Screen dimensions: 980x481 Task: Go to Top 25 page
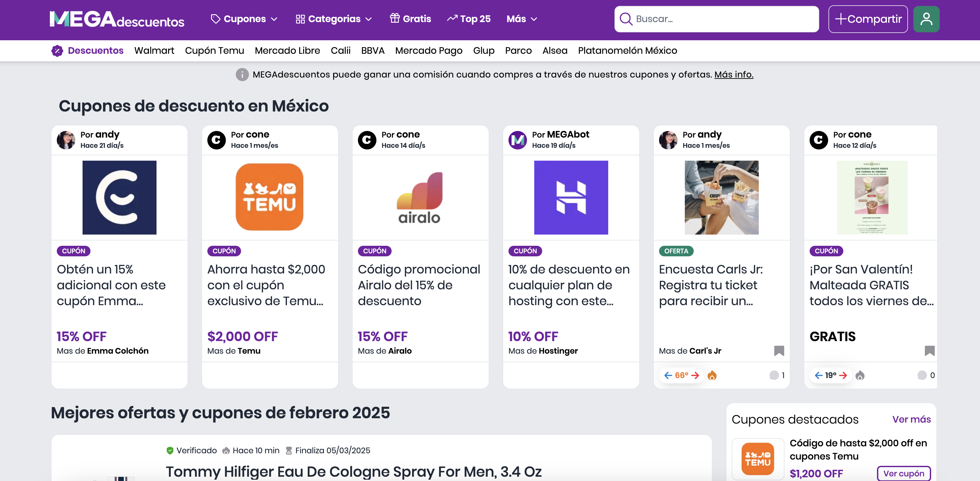(x=469, y=18)
